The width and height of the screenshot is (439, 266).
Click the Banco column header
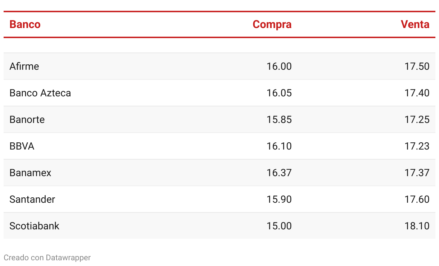[25, 24]
